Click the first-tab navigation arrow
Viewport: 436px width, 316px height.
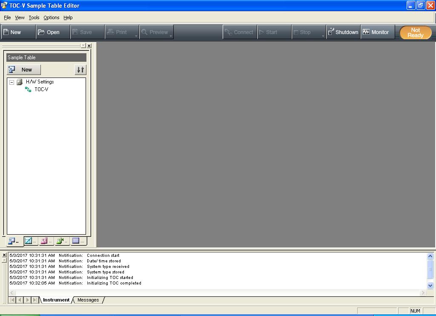click(x=12, y=300)
